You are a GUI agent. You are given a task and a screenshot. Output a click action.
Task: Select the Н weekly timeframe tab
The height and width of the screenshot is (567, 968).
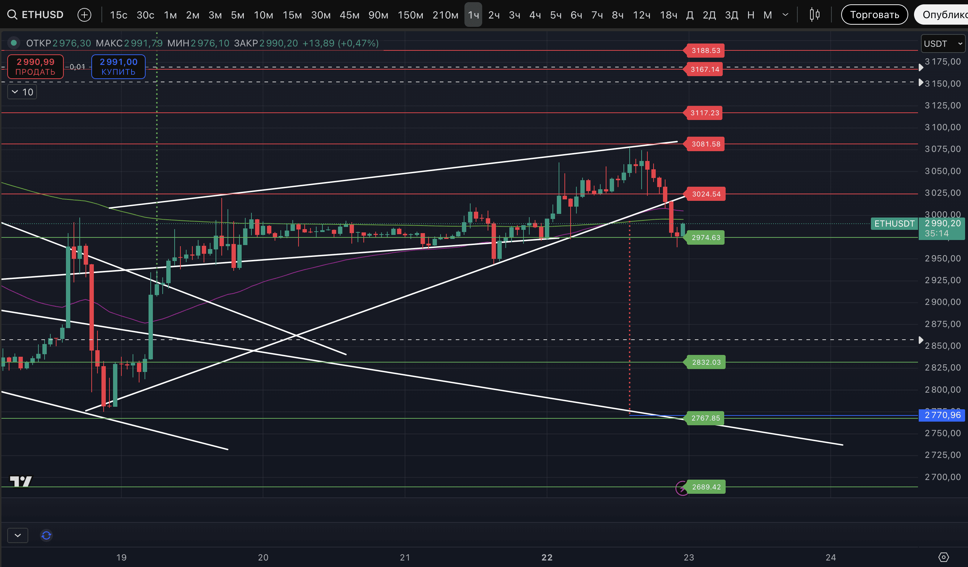pos(751,15)
